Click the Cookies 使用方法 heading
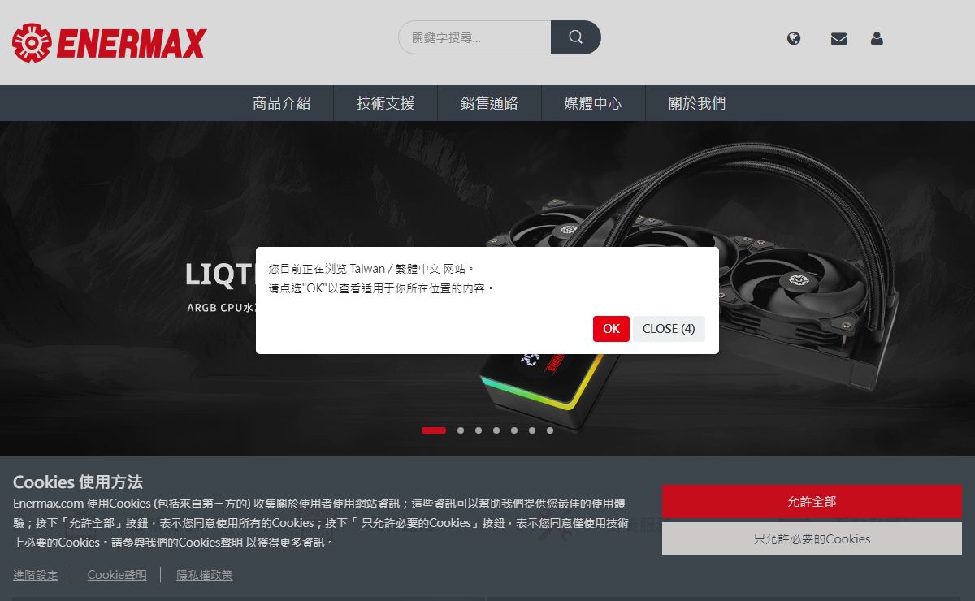Image resolution: width=975 pixels, height=601 pixels. click(x=78, y=482)
